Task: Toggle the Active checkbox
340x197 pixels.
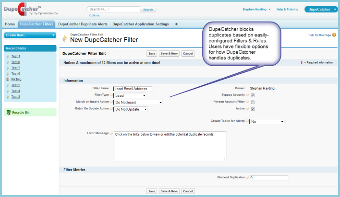Action: pos(253,109)
